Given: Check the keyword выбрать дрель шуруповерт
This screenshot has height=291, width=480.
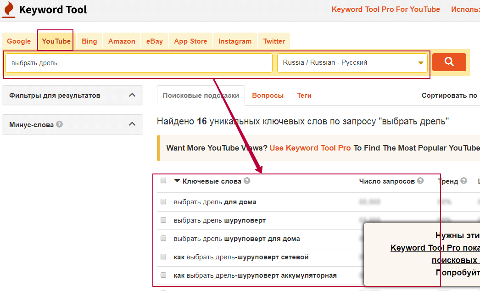Looking at the screenshot, I should point(163,220).
